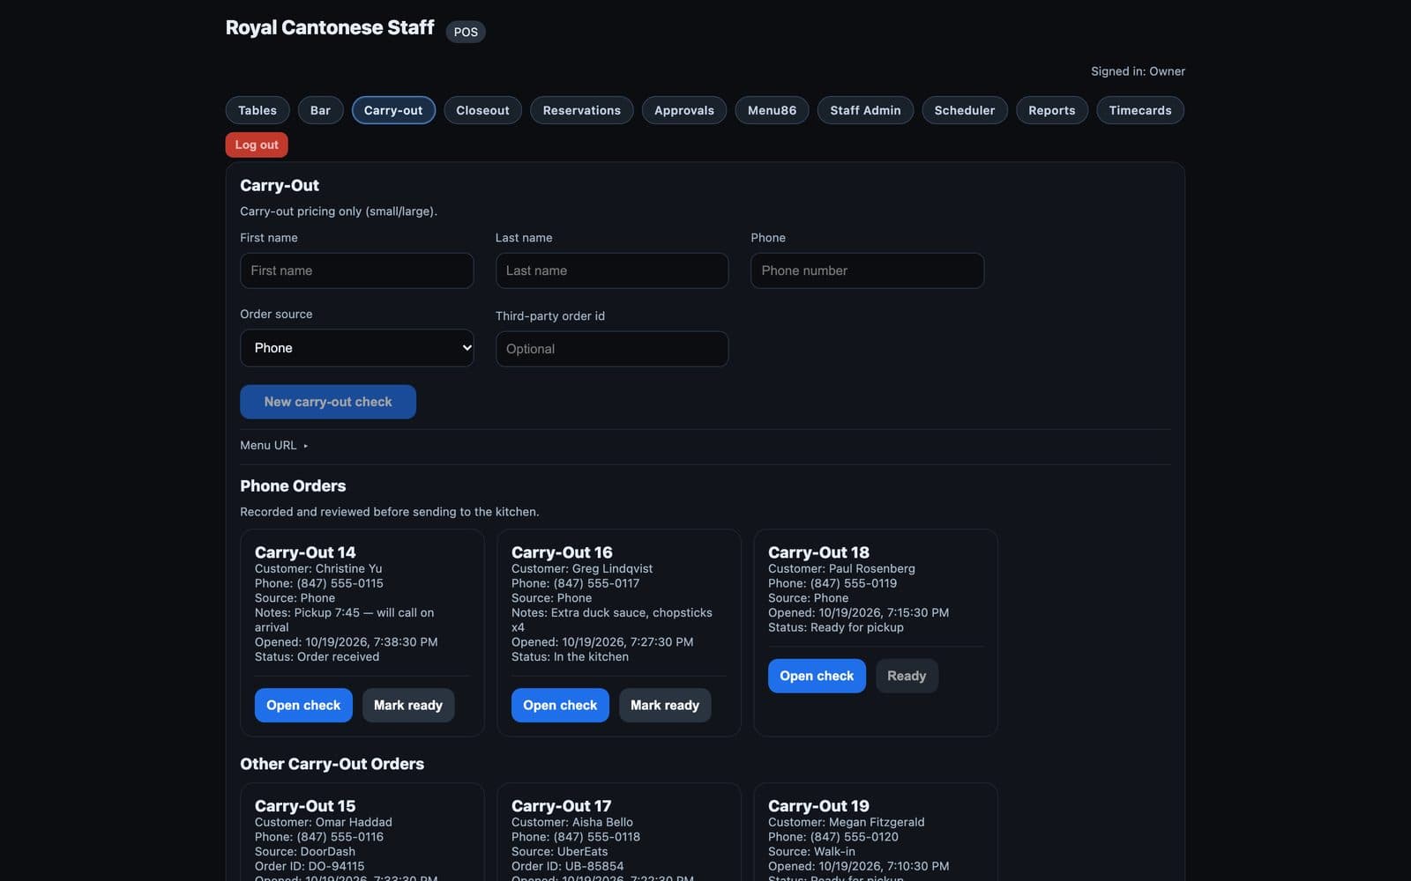
Task: Click the 'Customer: Christine Yu' text
Action: click(318, 568)
